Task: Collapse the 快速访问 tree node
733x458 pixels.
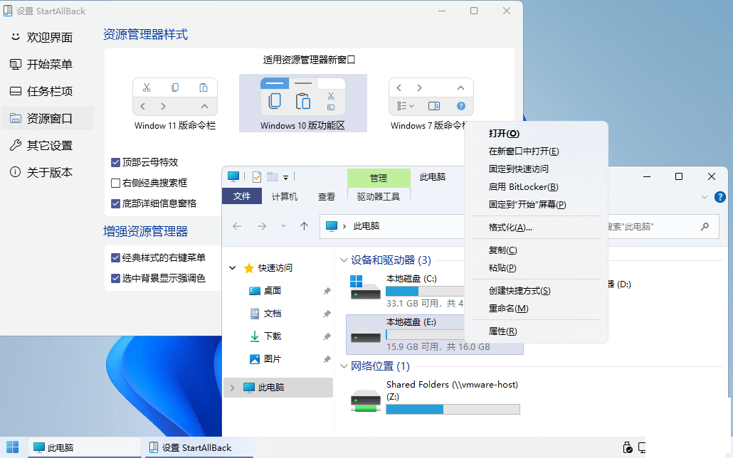Action: (232, 268)
